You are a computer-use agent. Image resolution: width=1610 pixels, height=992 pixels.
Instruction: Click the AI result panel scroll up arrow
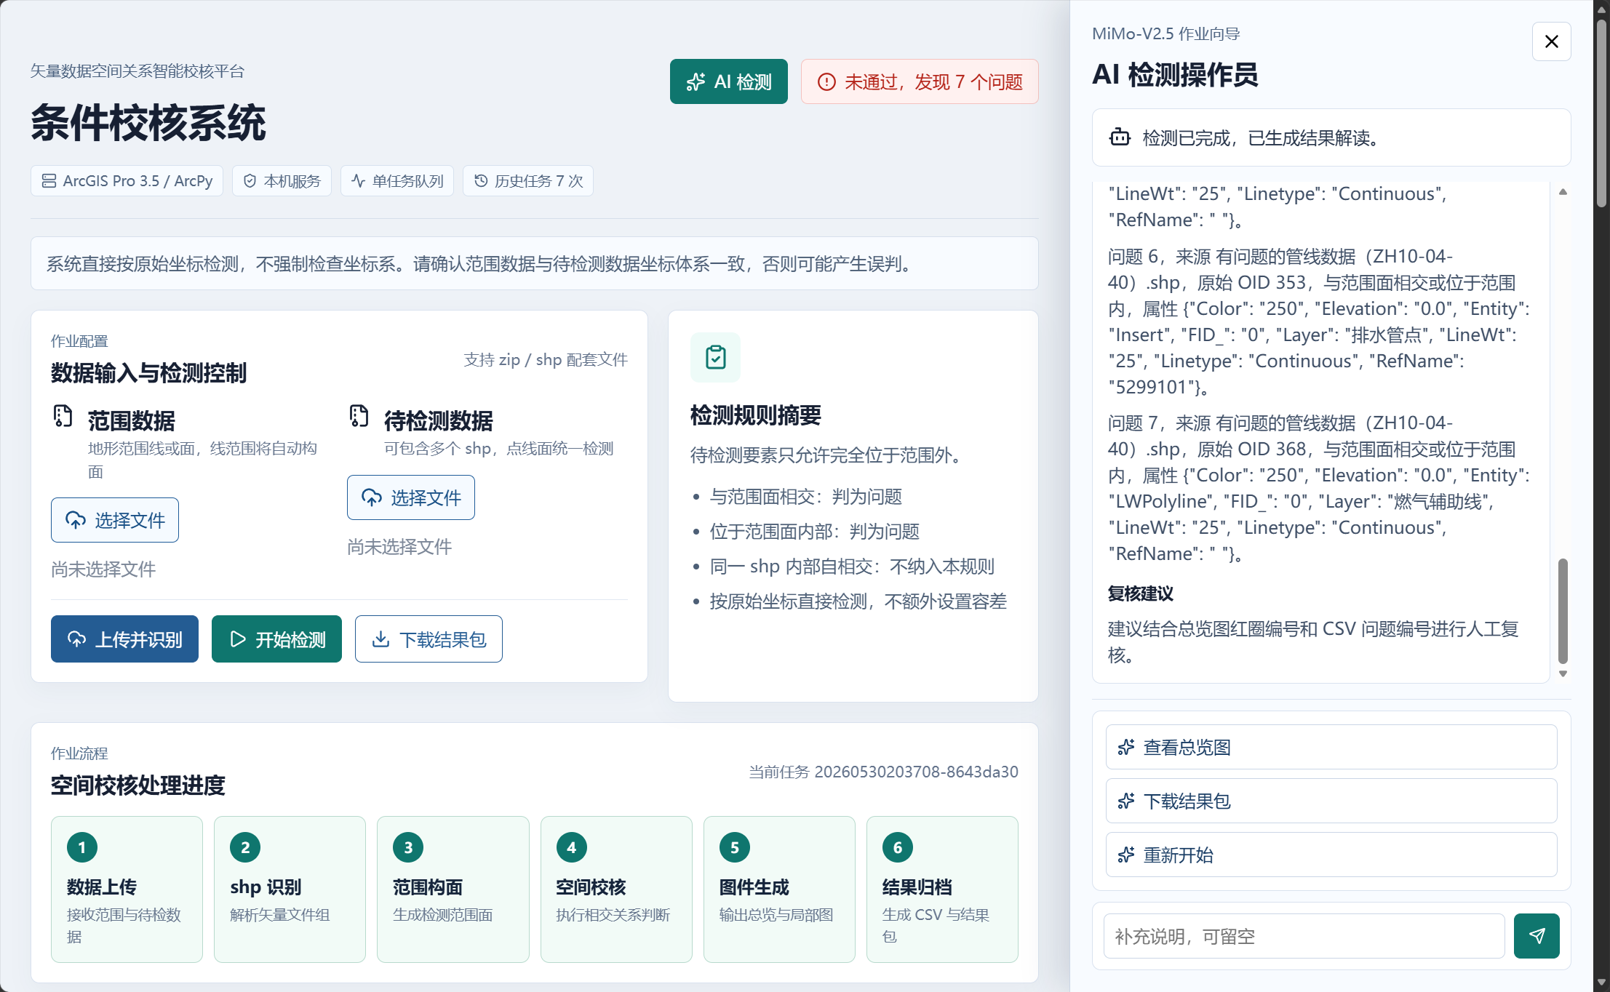(x=1563, y=192)
